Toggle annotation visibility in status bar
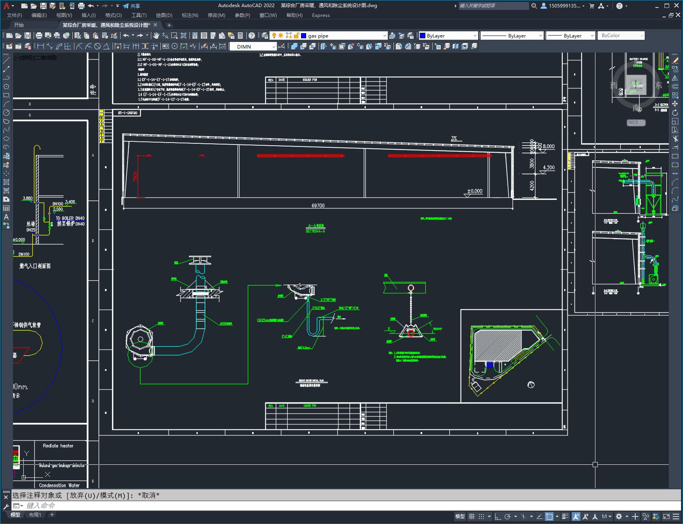683x524 pixels. point(576,516)
